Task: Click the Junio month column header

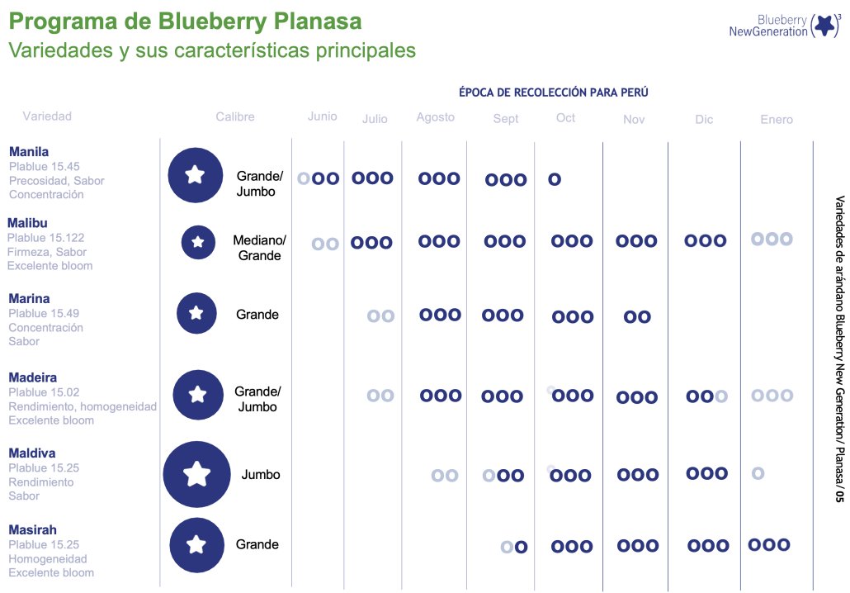Action: coord(322,116)
